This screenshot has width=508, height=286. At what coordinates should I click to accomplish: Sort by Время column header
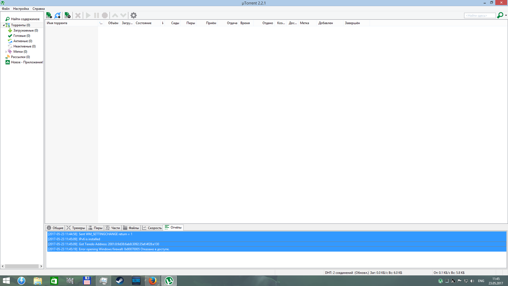pos(246,23)
